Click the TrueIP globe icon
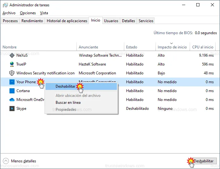 tap(12, 64)
